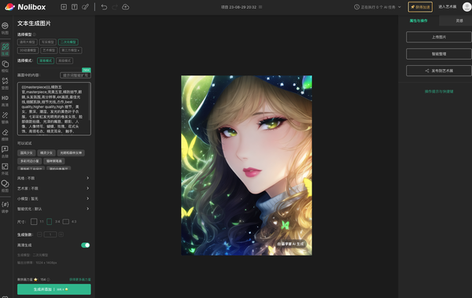
Task: Pick the 国风少女 suggestion tag
Action: [27, 153]
